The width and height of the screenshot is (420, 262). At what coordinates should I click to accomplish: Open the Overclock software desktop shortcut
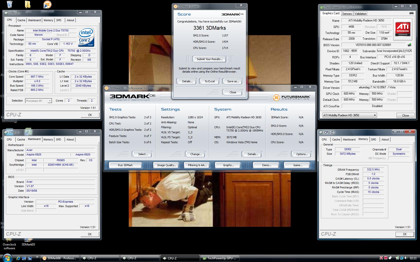9,246
